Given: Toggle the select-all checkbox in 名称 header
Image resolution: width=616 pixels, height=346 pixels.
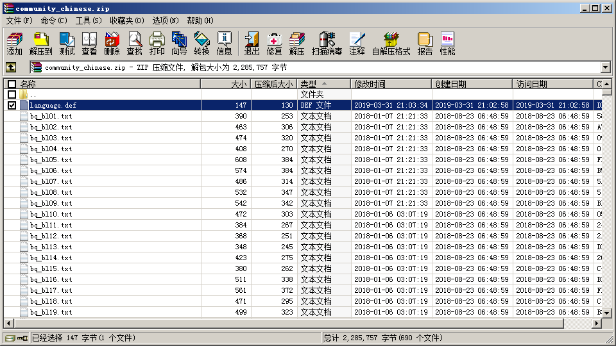Looking at the screenshot, I should [x=12, y=84].
